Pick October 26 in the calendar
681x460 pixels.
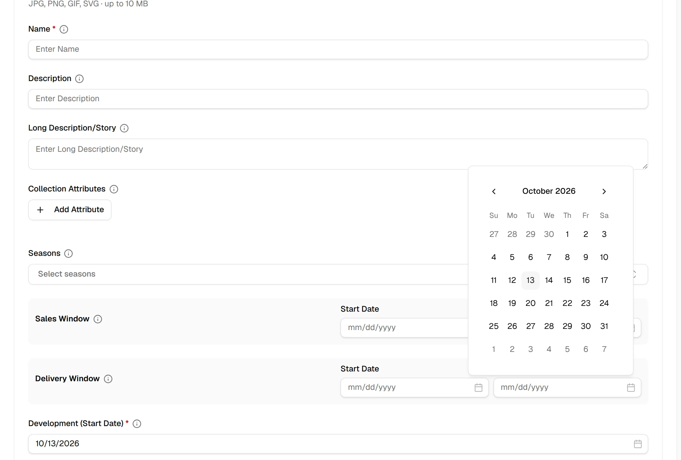pyautogui.click(x=512, y=326)
